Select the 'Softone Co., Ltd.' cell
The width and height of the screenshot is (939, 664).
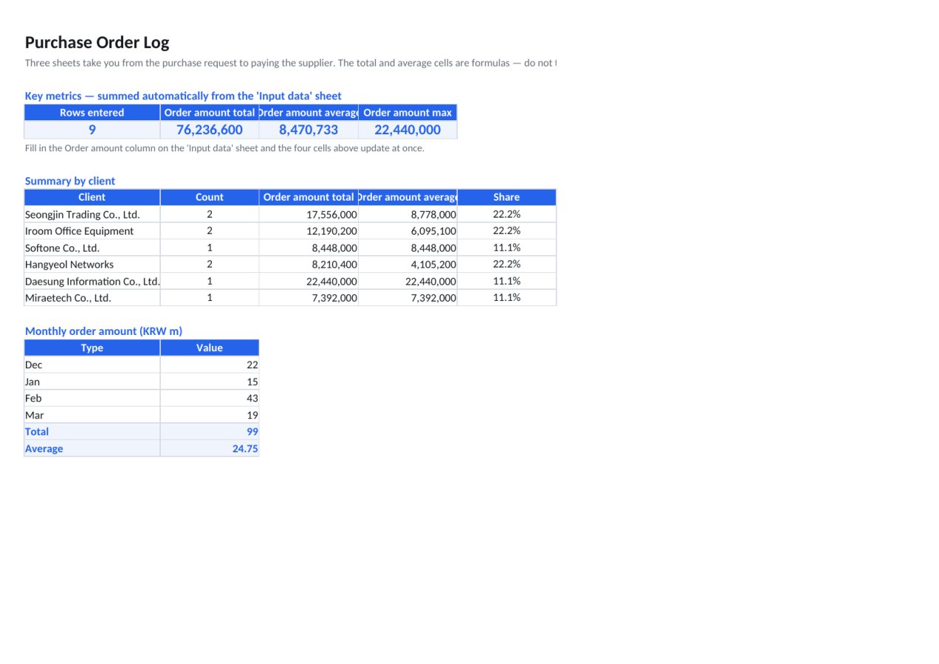[92, 248]
